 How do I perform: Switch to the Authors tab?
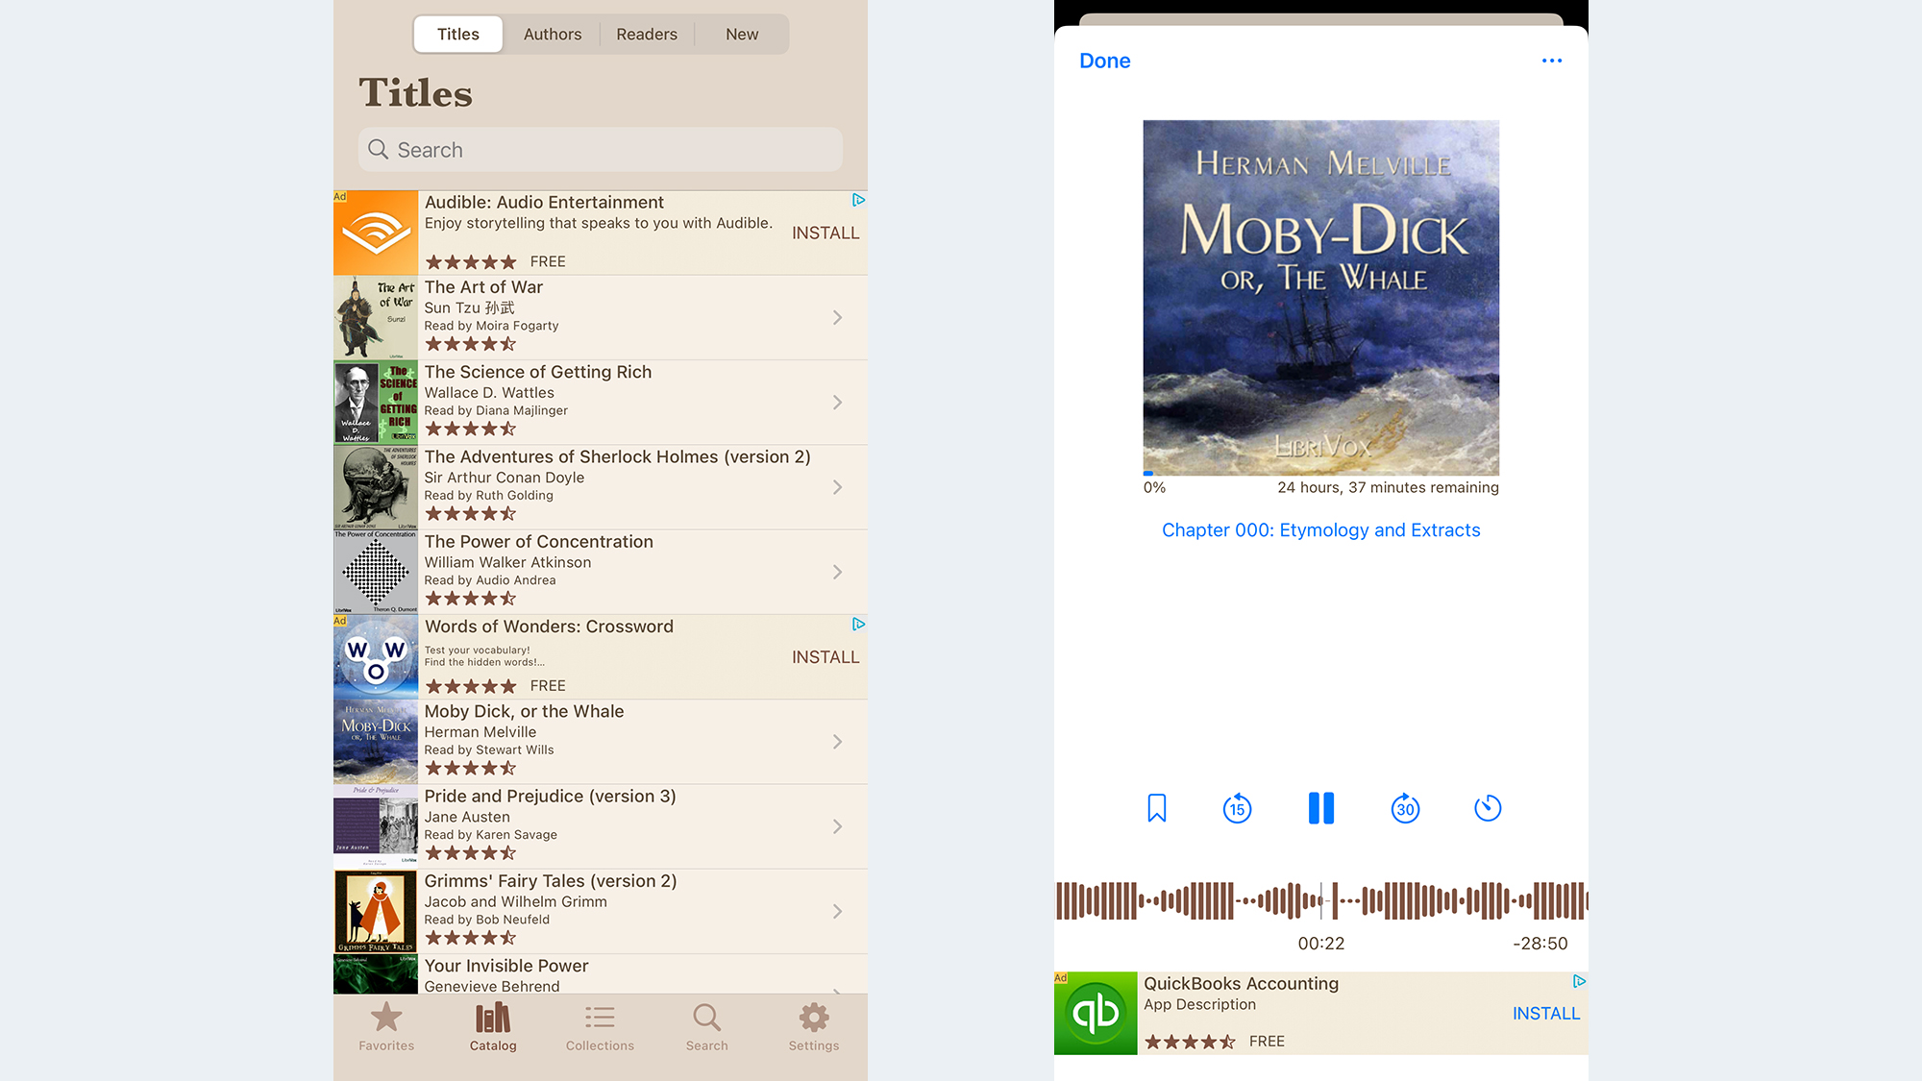pos(553,35)
